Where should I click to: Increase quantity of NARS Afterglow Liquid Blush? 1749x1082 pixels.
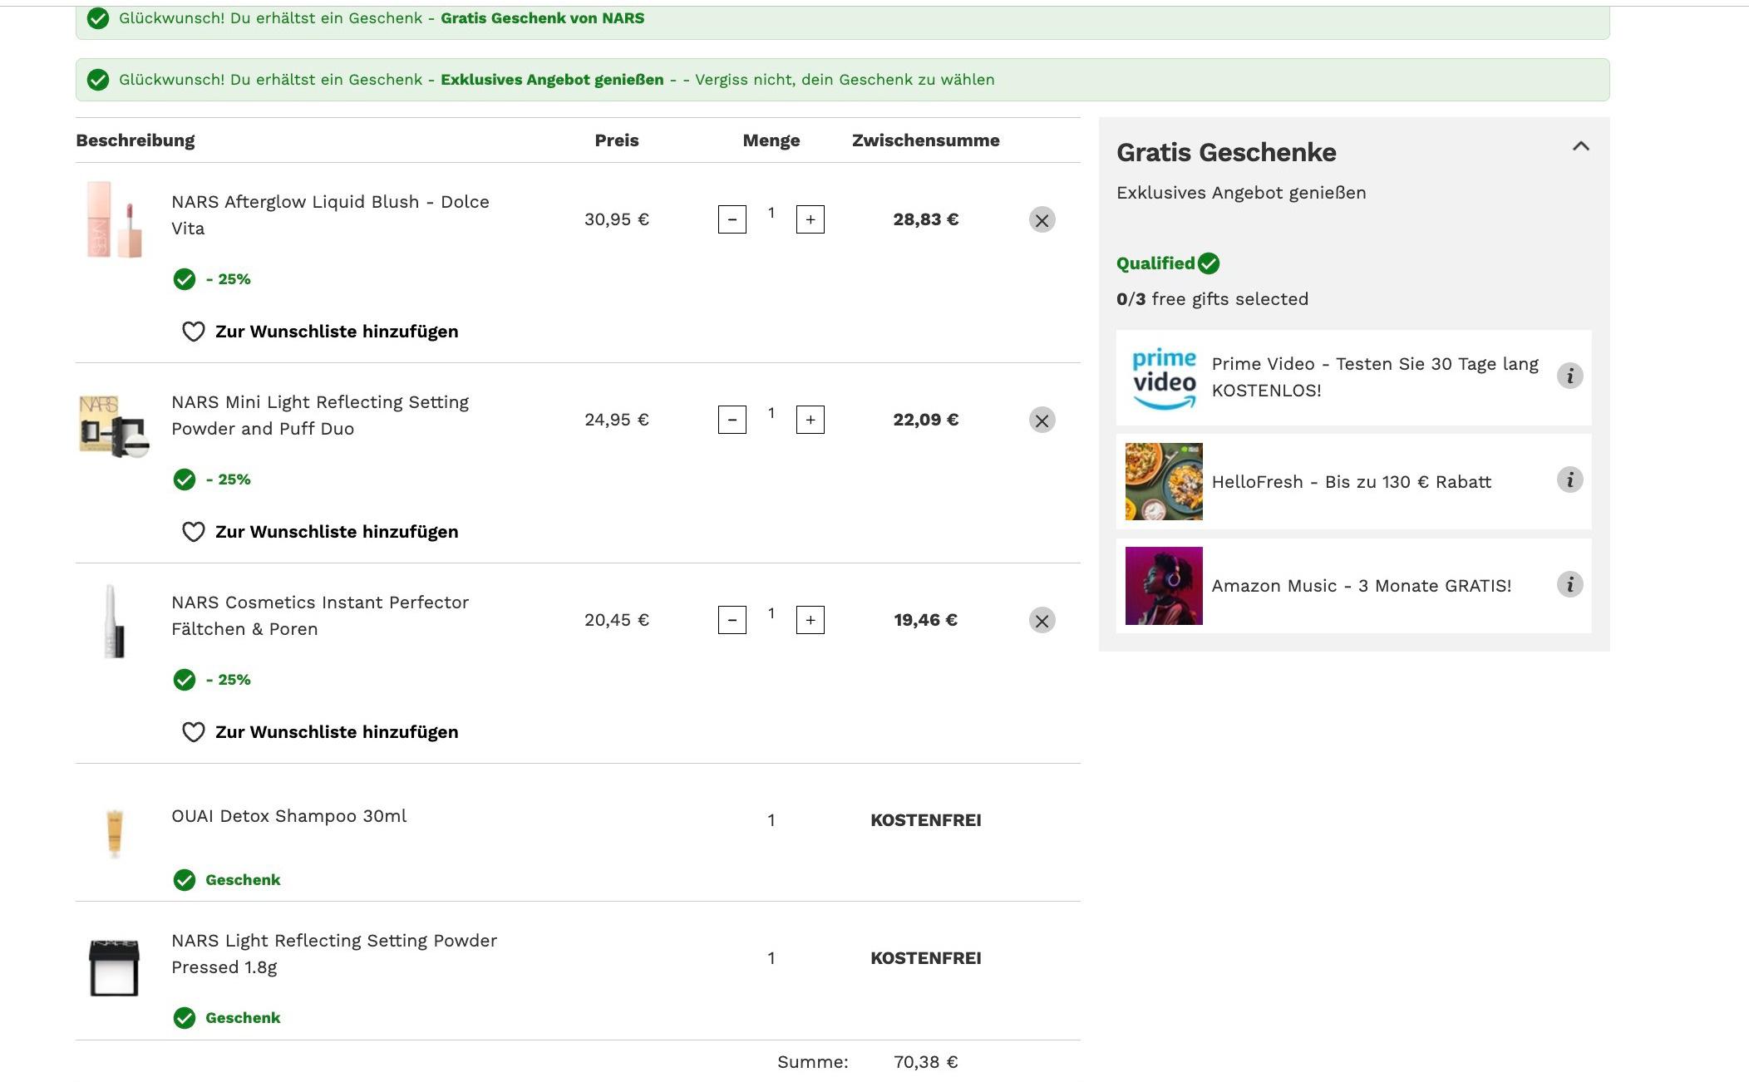coord(810,219)
